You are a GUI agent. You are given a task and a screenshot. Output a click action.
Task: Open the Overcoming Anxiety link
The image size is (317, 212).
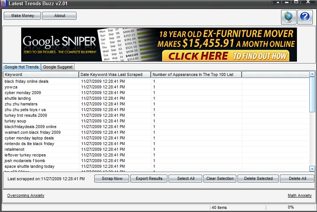pos(26,195)
